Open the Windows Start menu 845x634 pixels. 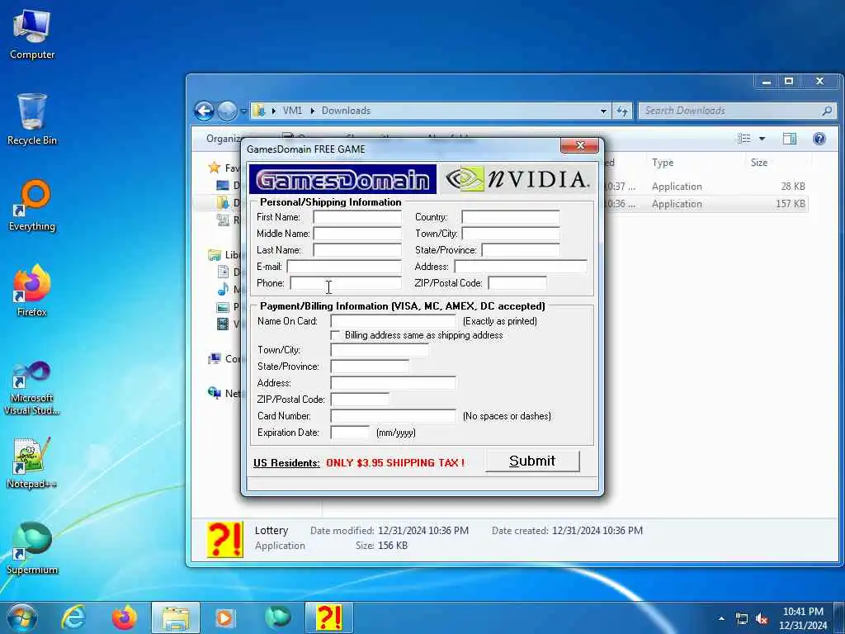pos(22,617)
